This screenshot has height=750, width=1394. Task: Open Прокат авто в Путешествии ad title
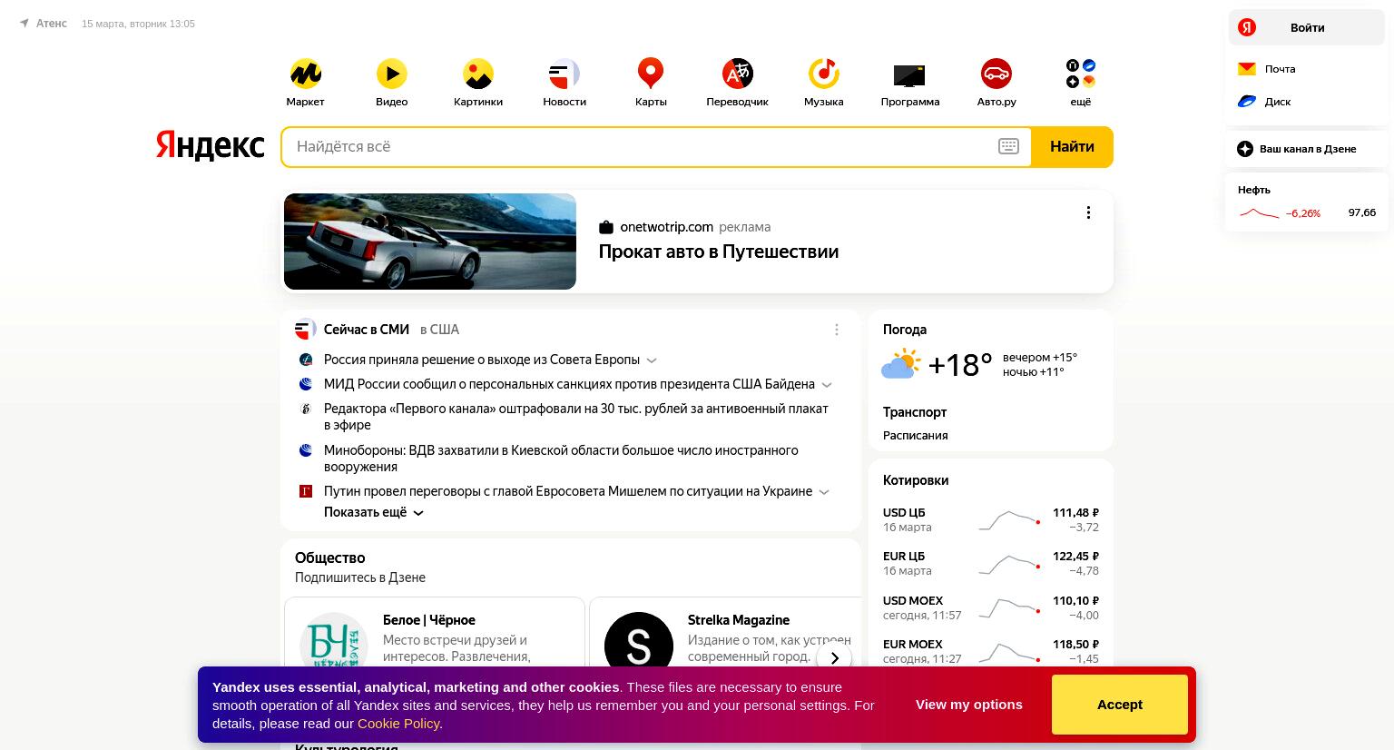(719, 252)
